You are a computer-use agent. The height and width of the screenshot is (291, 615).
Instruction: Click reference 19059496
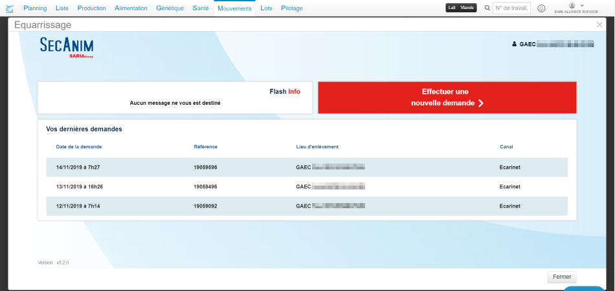(205, 187)
